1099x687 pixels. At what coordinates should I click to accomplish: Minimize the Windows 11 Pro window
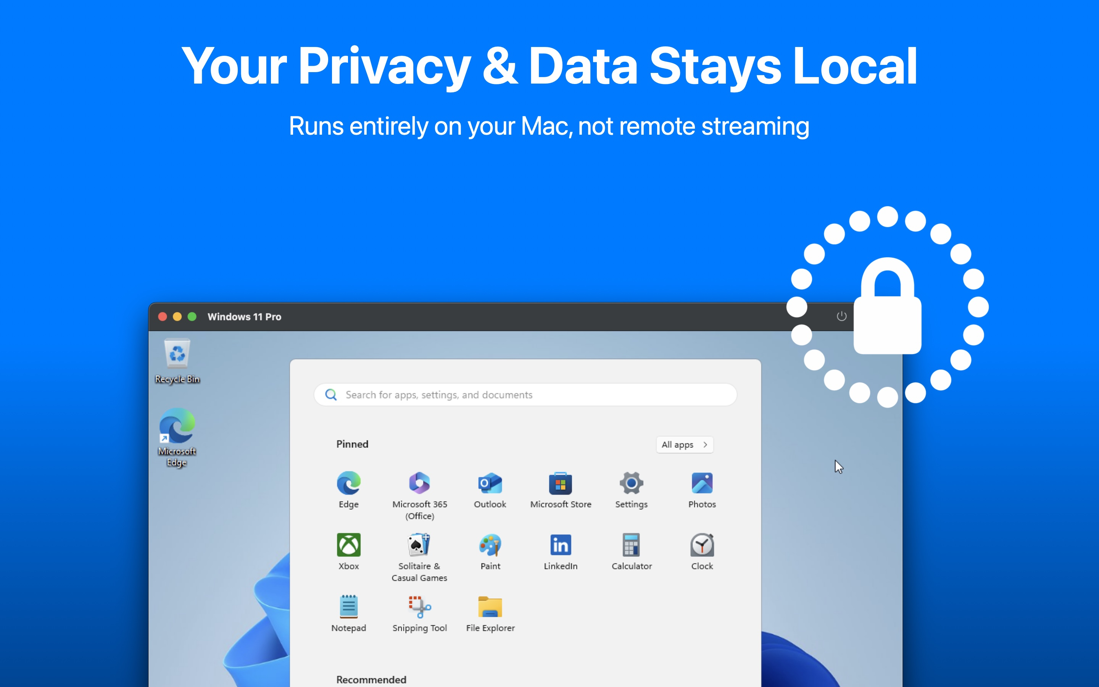coord(177,317)
